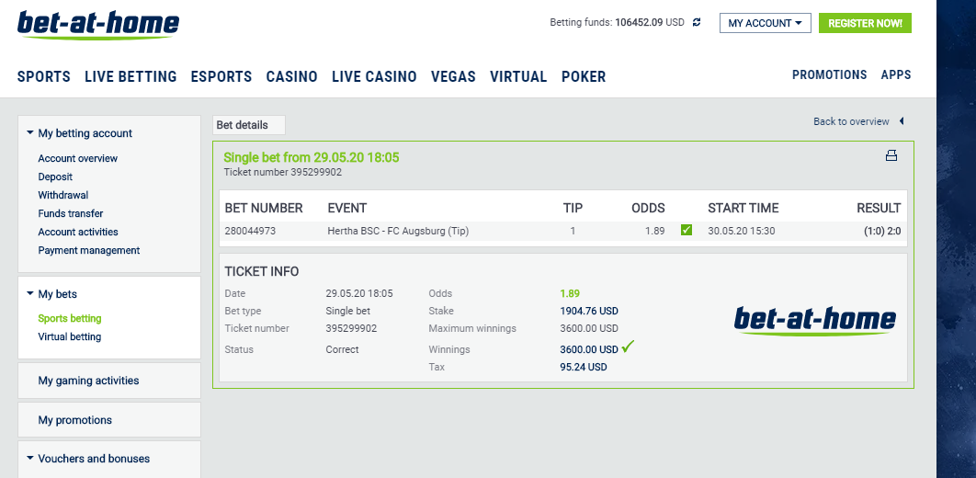Expand My gaming activities panel
The height and width of the screenshot is (478, 976).
[109, 381]
